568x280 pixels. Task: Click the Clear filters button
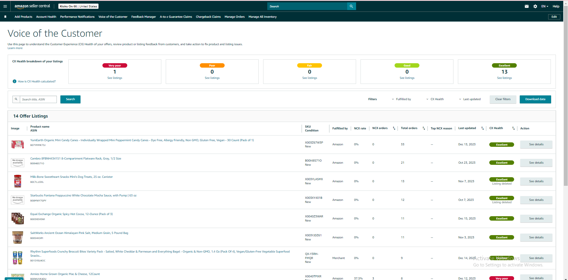tap(503, 99)
